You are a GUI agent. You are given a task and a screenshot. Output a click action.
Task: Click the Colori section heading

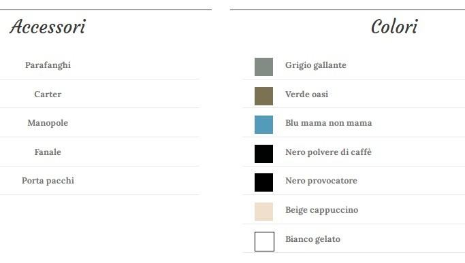pos(394,27)
